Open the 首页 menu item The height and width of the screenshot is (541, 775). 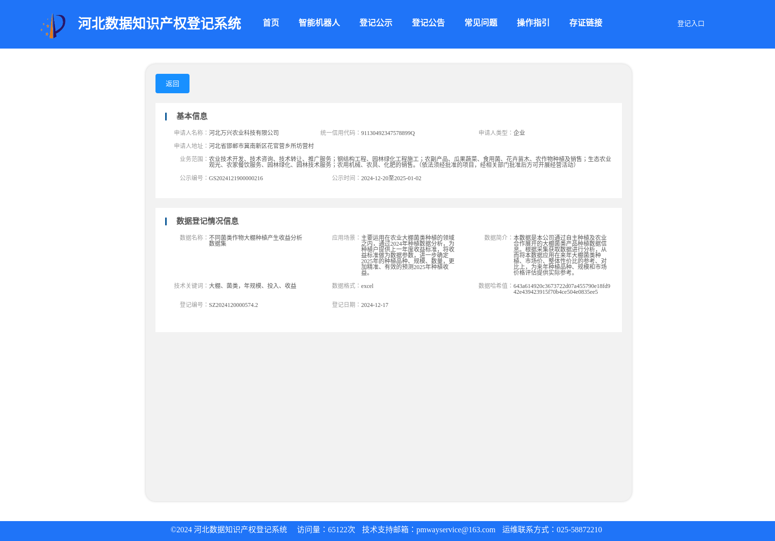271,23
